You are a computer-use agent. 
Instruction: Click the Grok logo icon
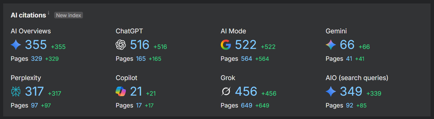pyautogui.click(x=226, y=92)
